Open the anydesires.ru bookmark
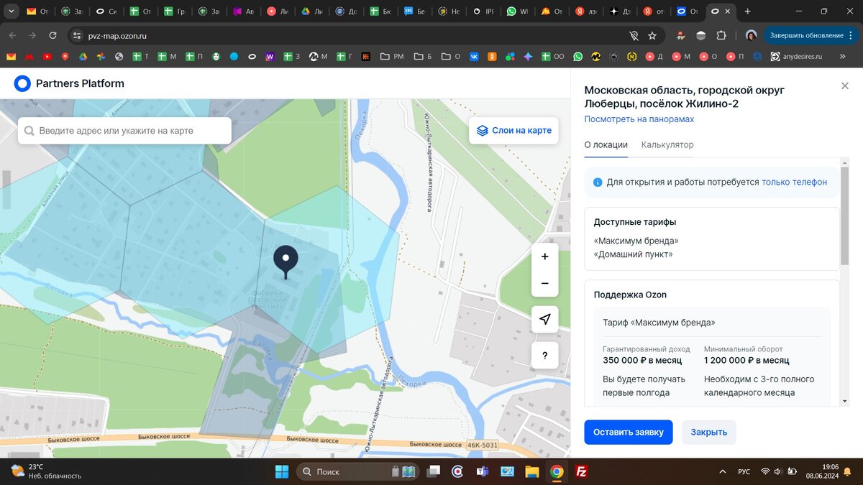This screenshot has width=863, height=485. coord(796,56)
